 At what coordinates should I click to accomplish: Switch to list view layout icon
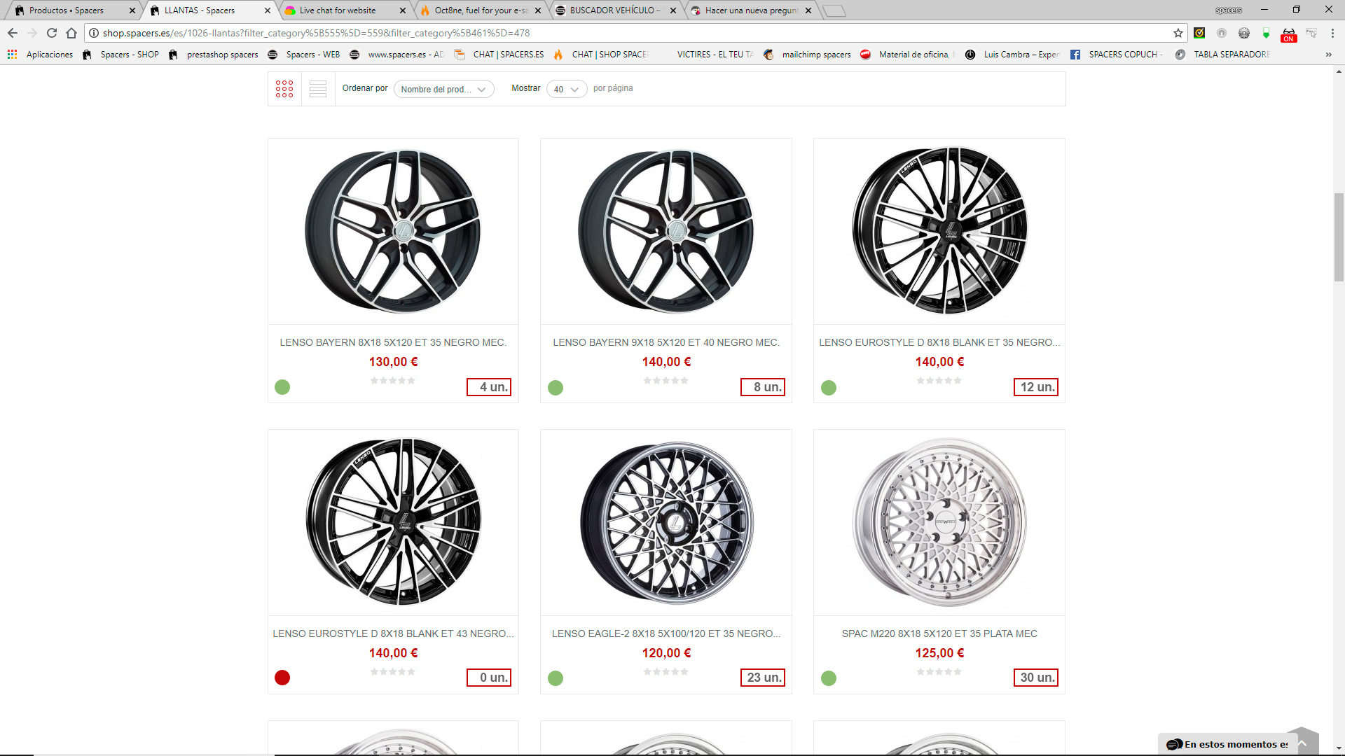(318, 89)
